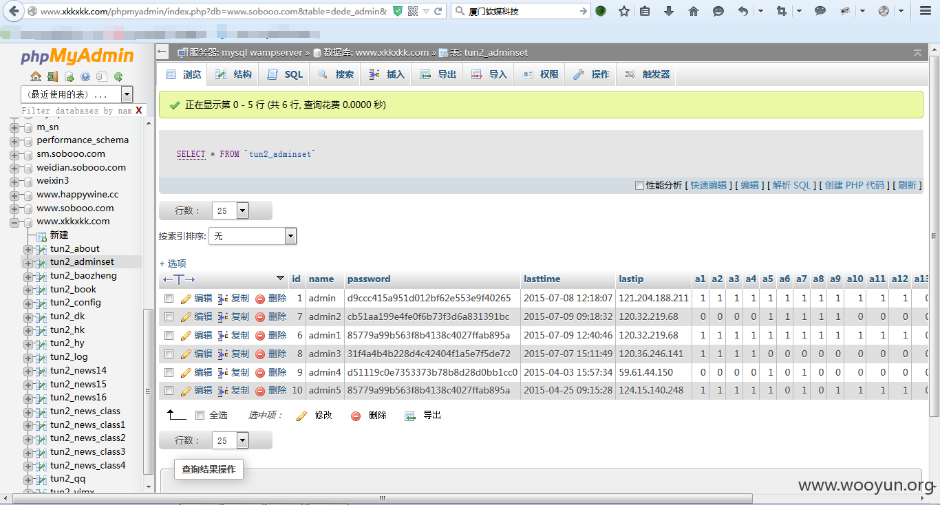Tick the checkbox for the admin5 row
The image size is (940, 505).
[169, 391]
